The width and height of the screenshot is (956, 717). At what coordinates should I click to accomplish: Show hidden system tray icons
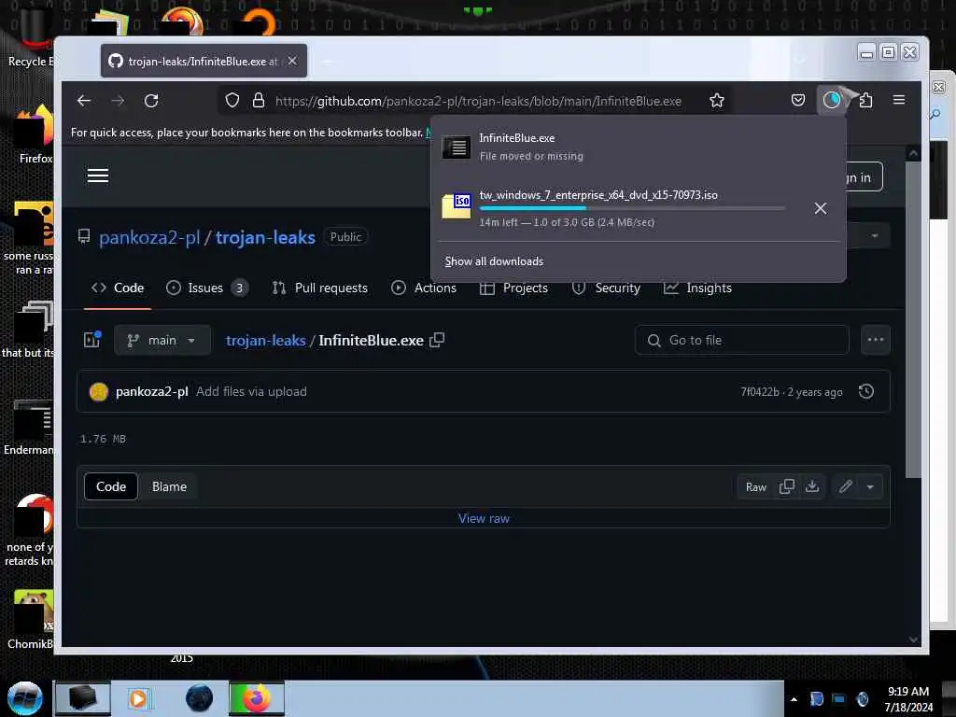794,700
